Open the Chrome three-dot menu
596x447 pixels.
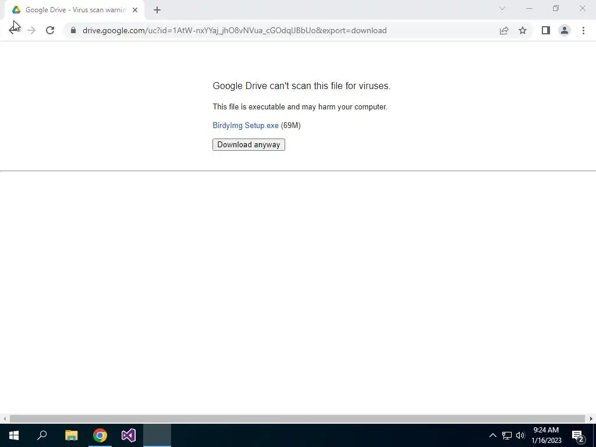pyautogui.click(x=583, y=30)
